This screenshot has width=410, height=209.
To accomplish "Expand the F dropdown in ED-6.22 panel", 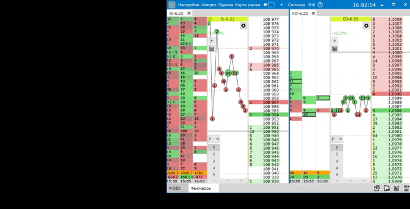I will [x=337, y=139].
